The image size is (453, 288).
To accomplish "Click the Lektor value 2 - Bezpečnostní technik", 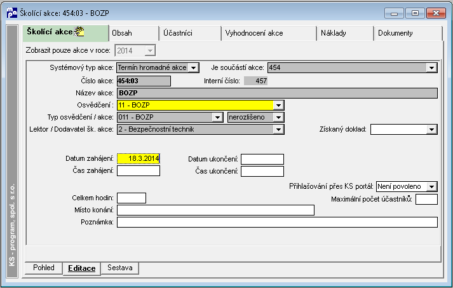I will (195, 130).
